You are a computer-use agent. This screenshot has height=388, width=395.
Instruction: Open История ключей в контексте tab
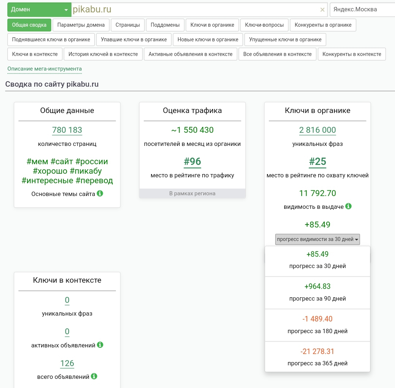[x=103, y=54]
